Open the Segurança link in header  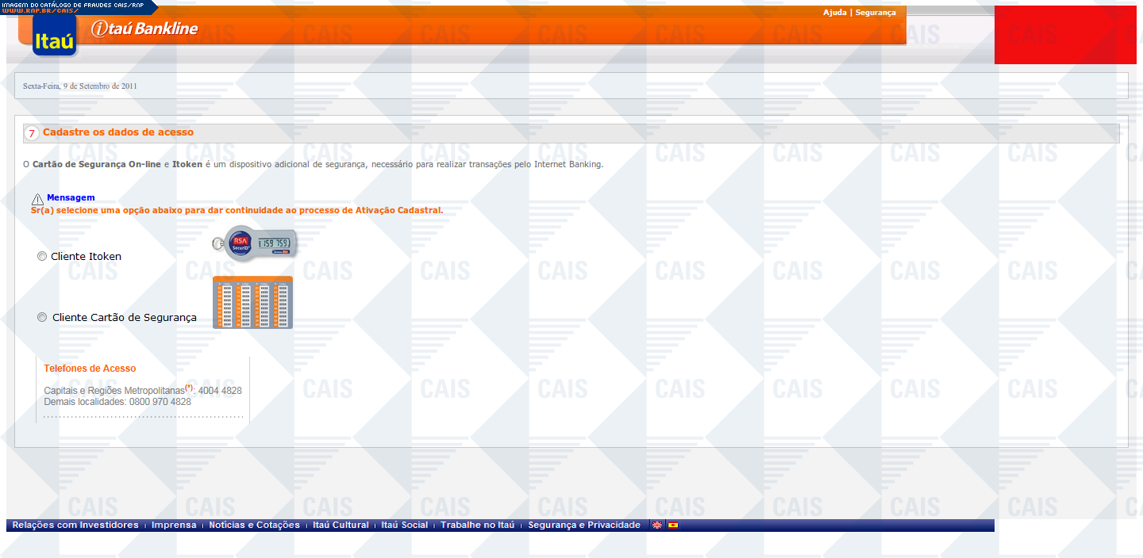(876, 13)
